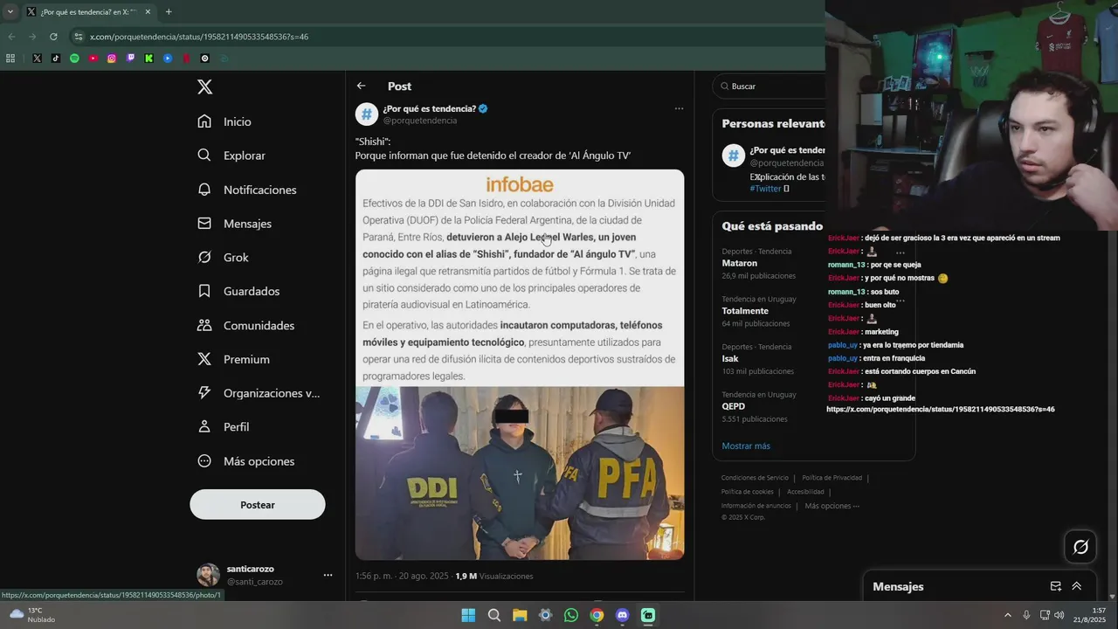Click ¿Por qué es tendencia? avatar in post
Image resolution: width=1118 pixels, height=629 pixels.
click(x=367, y=114)
